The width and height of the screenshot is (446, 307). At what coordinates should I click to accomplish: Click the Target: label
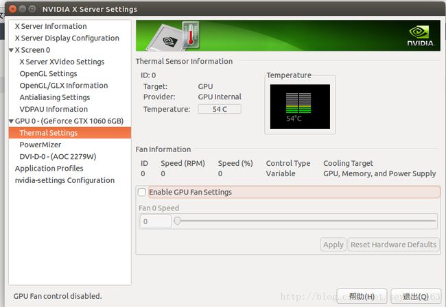[155, 86]
